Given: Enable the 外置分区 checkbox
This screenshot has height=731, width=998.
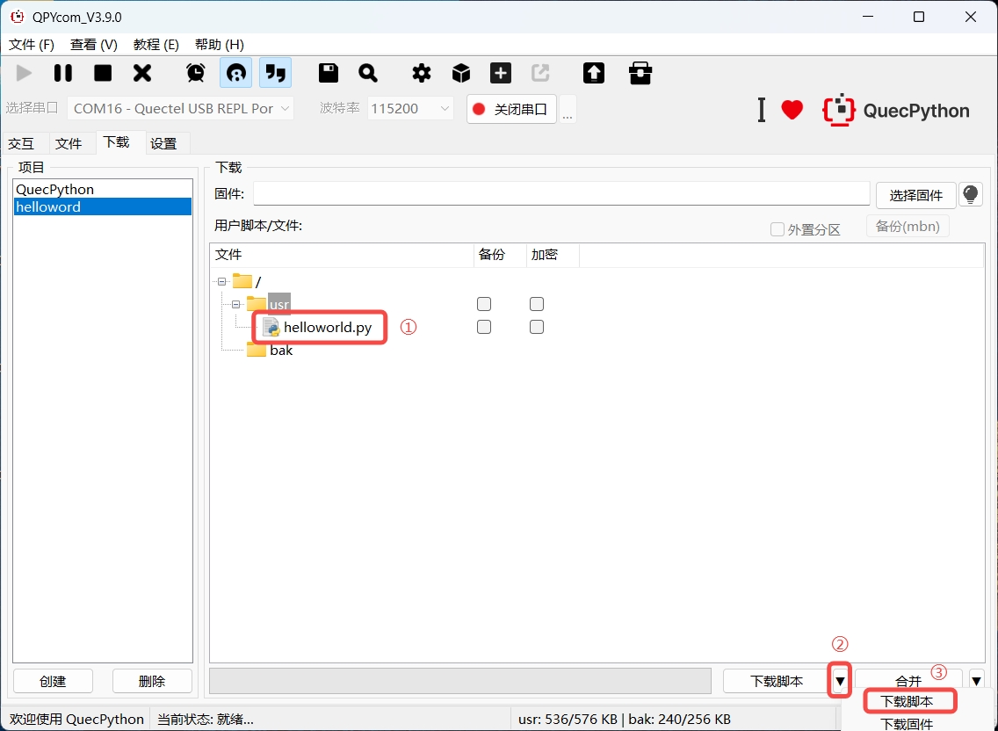Looking at the screenshot, I should point(777,229).
